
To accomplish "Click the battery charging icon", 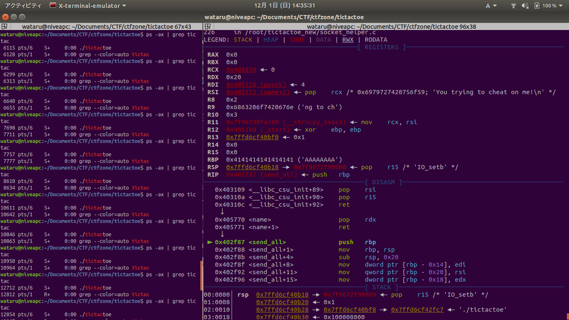I will (537, 5).
